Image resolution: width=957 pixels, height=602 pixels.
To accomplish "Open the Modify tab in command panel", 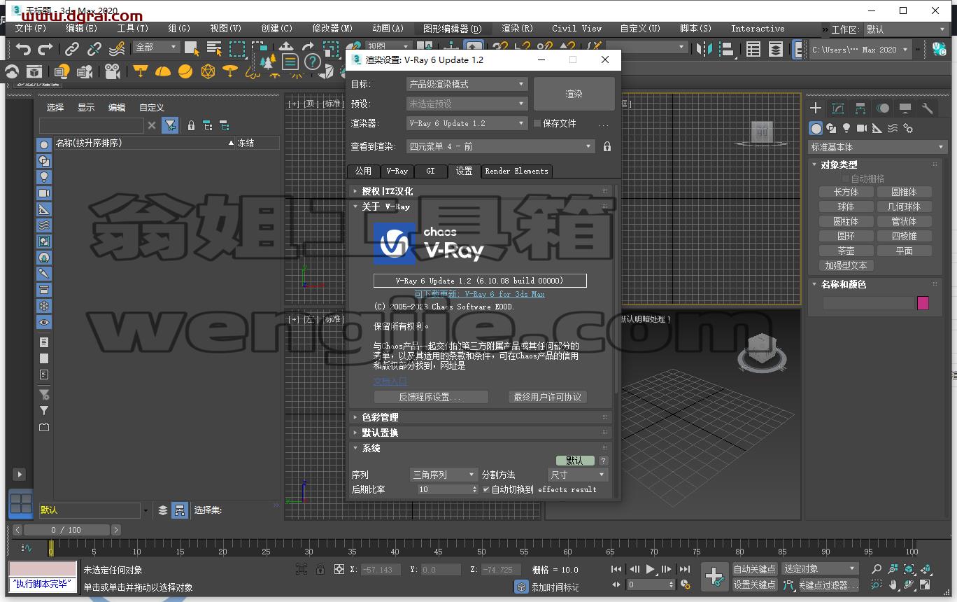I will point(838,108).
